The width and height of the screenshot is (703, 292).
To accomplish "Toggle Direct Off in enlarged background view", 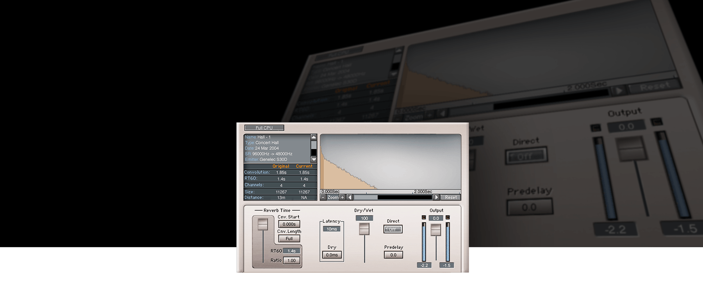I will coord(526,156).
